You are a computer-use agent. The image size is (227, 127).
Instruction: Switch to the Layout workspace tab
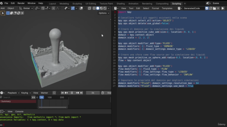click(x=52, y=4)
